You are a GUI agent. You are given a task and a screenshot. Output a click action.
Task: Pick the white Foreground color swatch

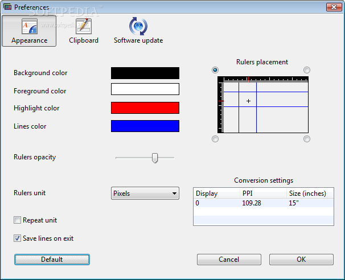(145, 89)
